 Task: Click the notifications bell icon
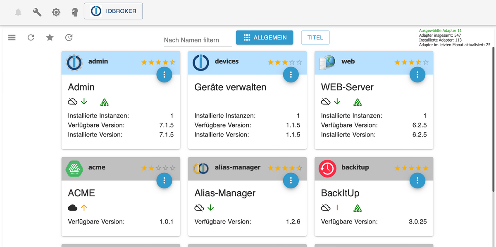tap(18, 12)
